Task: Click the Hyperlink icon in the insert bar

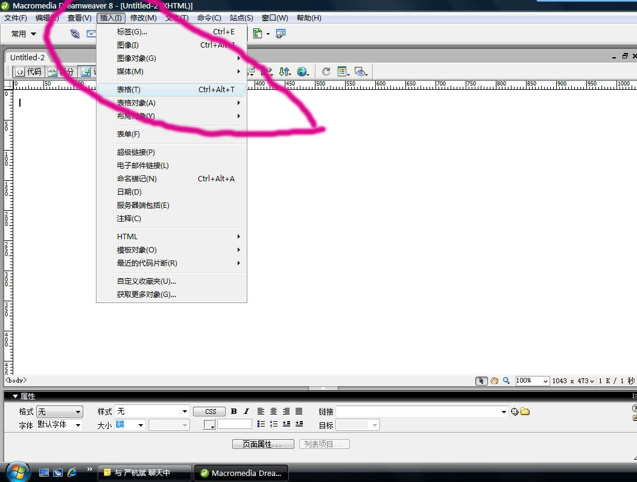Action: point(75,34)
